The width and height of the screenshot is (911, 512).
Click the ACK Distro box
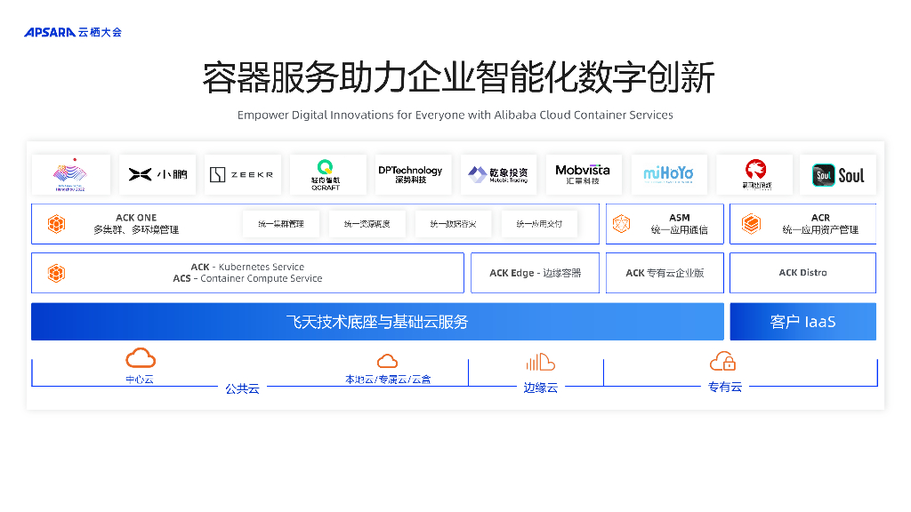click(x=803, y=273)
